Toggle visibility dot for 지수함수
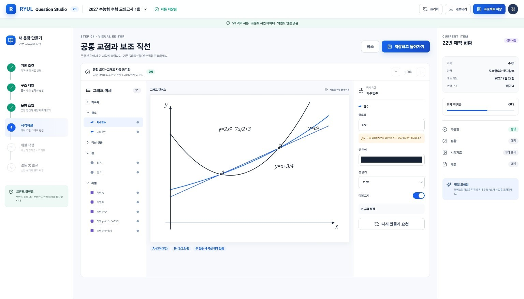The width and height of the screenshot is (524, 299). 138,122
